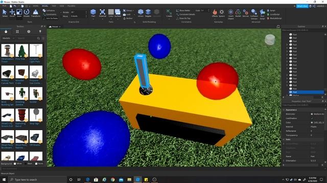Activate the Rotate tool

point(27,13)
